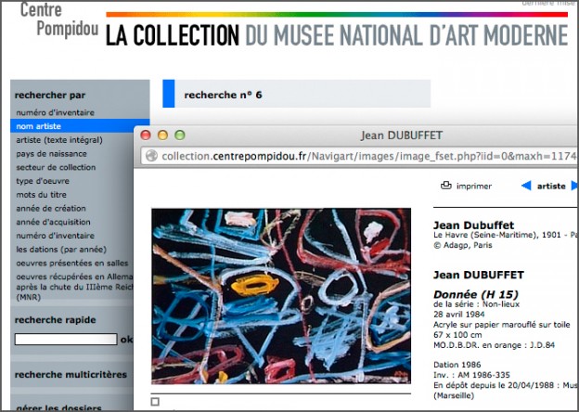Screen dimensions: 579x412
Task: Tick the checkbox below the Dubuffet painting
Action: (x=155, y=402)
